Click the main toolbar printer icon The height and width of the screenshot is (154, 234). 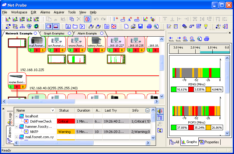pyautogui.click(x=149, y=27)
